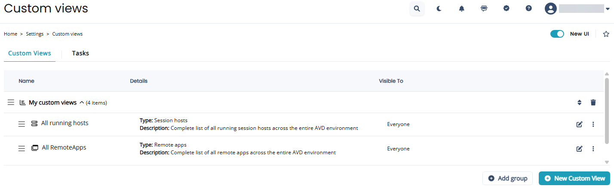Open the notifications bell

[462, 9]
